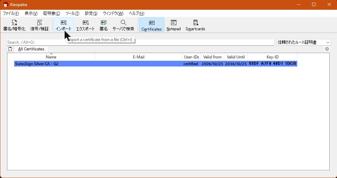Sort by the Key-ID column header

point(272,57)
